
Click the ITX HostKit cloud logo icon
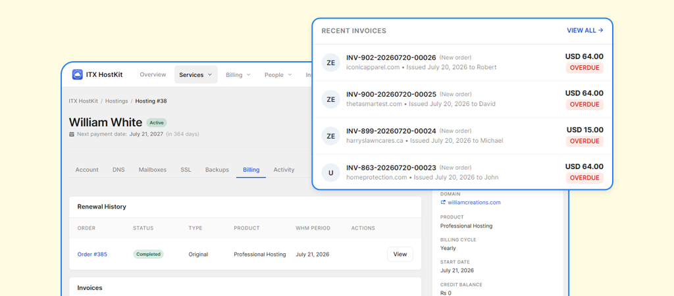coord(78,75)
